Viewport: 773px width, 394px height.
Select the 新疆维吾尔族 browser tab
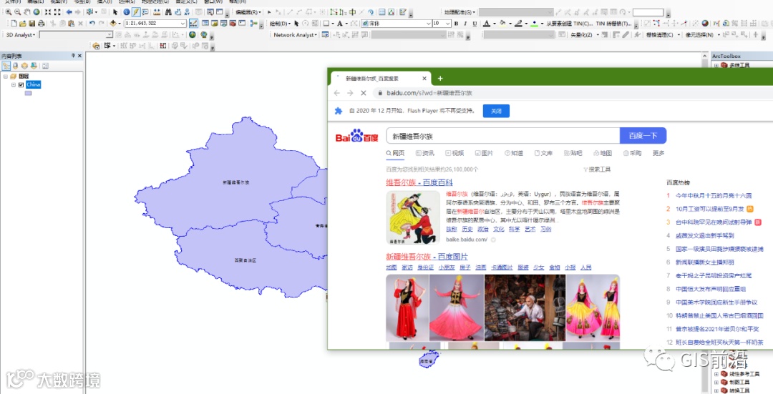click(381, 79)
